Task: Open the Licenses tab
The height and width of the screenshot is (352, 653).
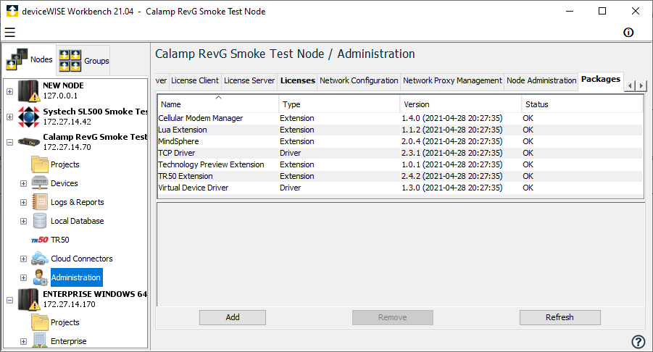Action: 298,80
